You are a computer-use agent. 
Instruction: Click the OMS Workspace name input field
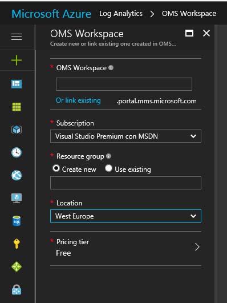pos(124,84)
